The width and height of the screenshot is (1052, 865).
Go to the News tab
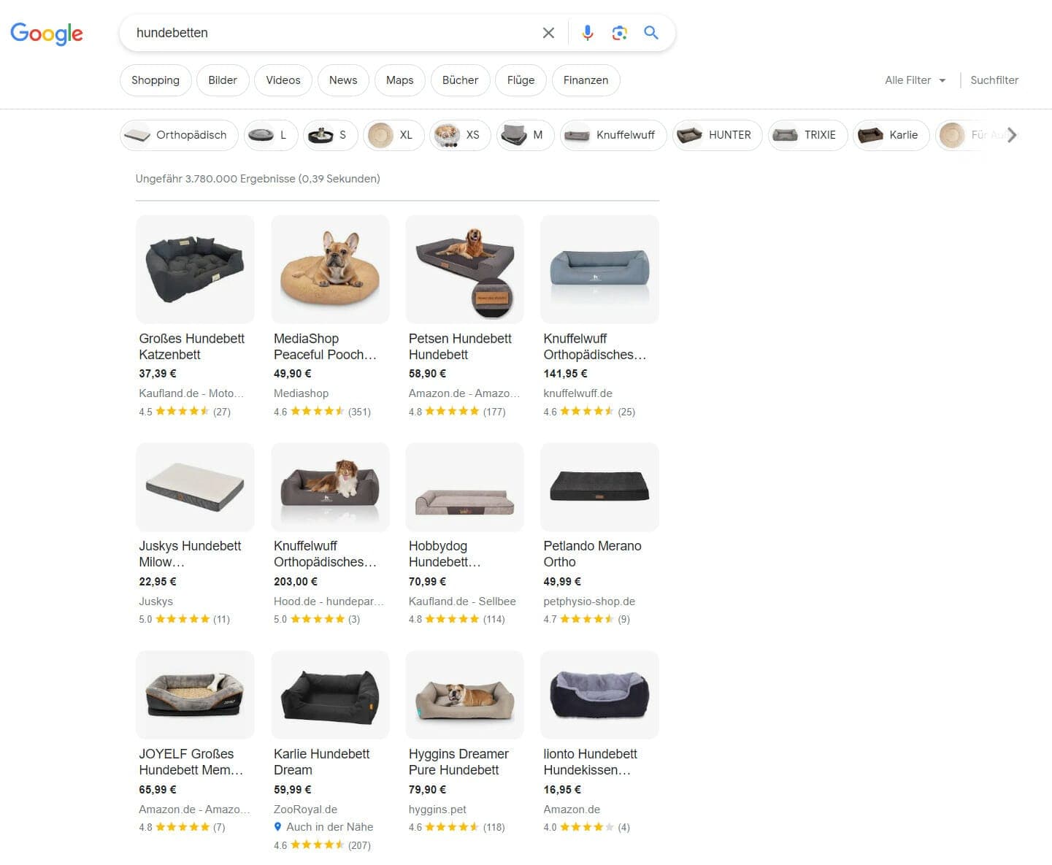coord(343,80)
